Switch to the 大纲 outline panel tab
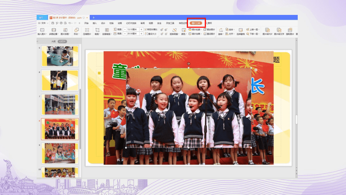 coord(54,41)
